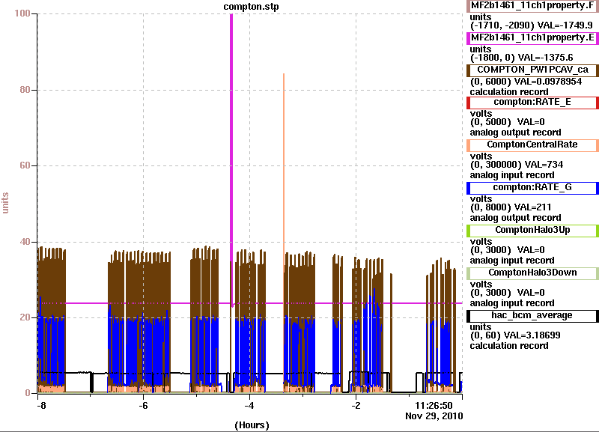Click the y-axis tick label 60
Screen dimensions: 599x432
pyautogui.click(x=25, y=165)
